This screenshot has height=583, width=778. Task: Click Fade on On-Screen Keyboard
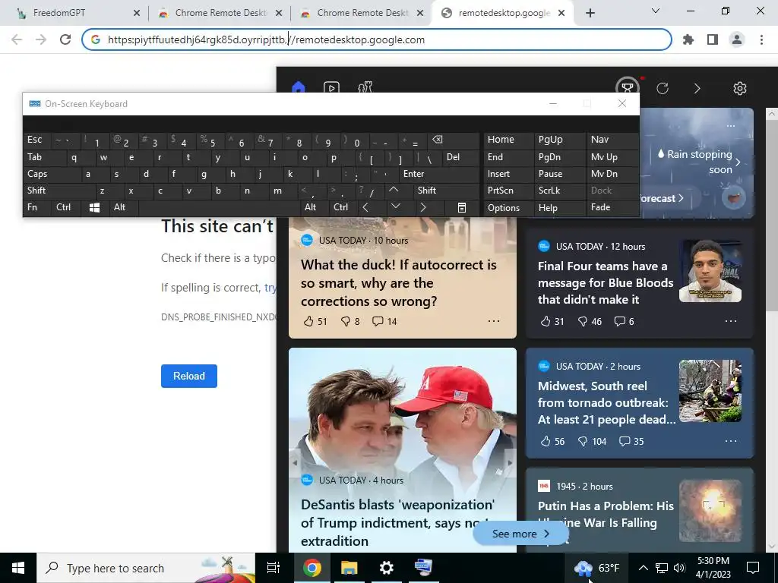tap(612, 207)
